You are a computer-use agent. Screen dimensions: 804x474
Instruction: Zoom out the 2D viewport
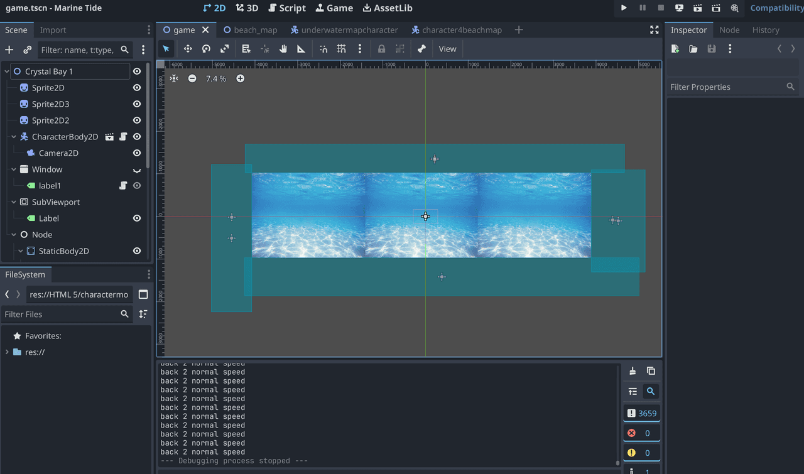tap(192, 78)
